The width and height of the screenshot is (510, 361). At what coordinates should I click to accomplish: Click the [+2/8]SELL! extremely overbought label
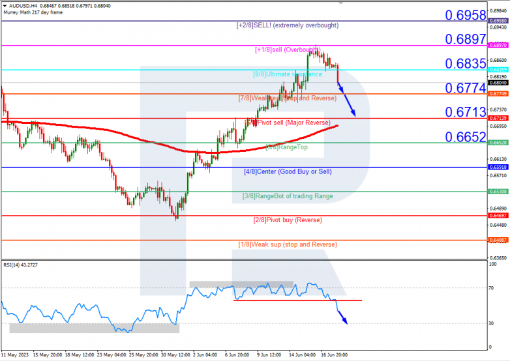click(x=287, y=25)
